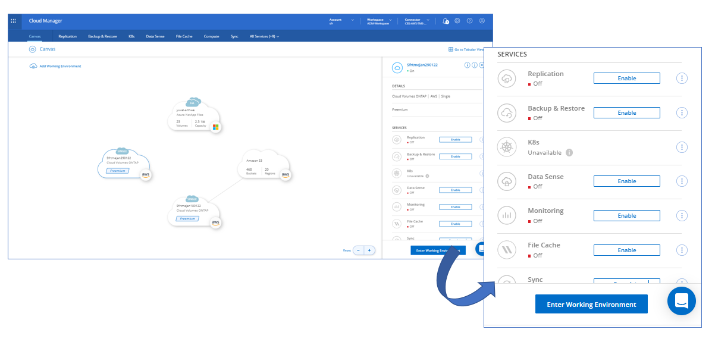Enable Backup & Restore in the enlarged panel
This screenshot has height=342, width=715.
point(627,113)
